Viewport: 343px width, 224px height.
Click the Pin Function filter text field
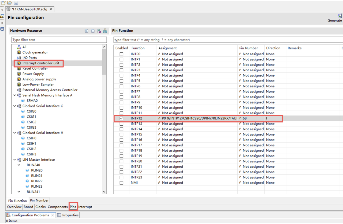pyautogui.click(x=228, y=40)
